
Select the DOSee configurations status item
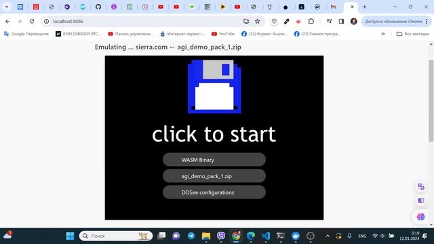(214, 192)
